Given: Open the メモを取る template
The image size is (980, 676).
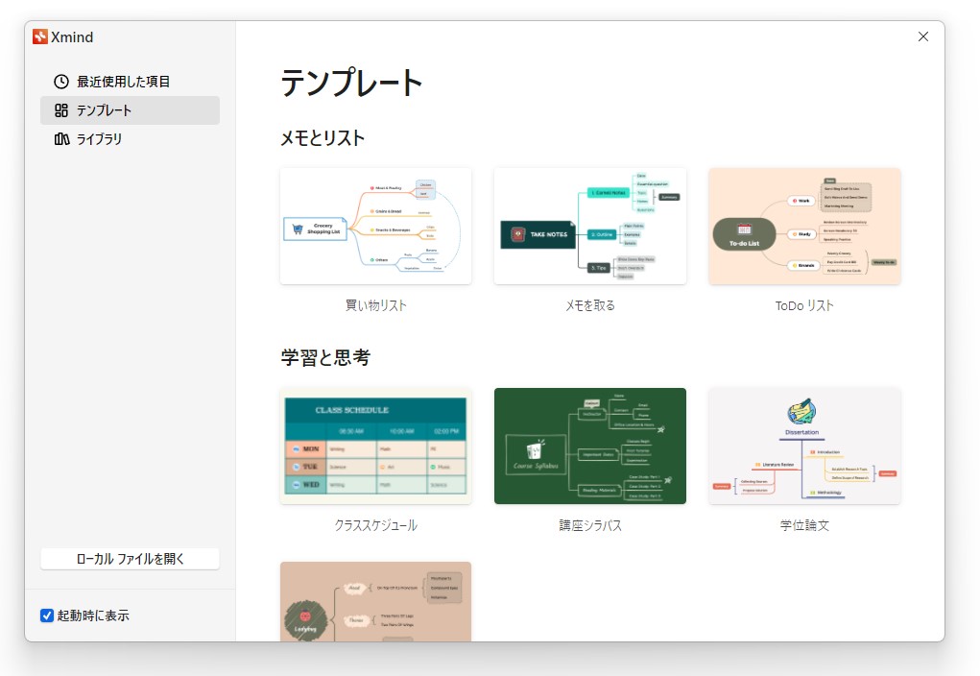Looking at the screenshot, I should (589, 226).
